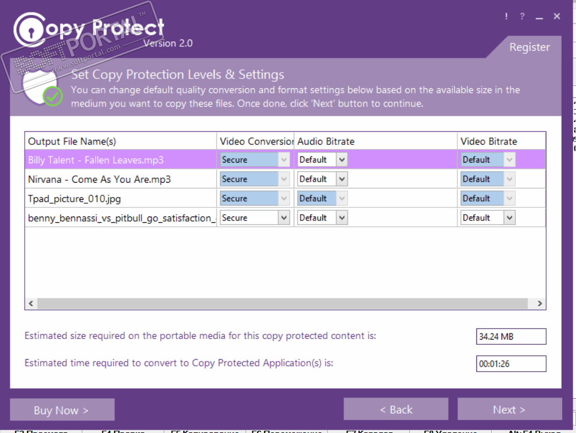Click the exclamation mark icon in title bar
Screen dimensions: 576x433
click(x=507, y=17)
